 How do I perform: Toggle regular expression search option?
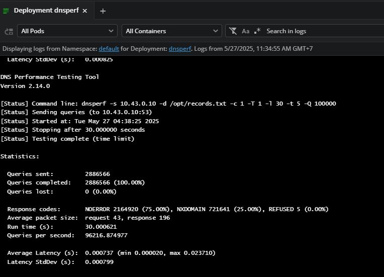pos(257,31)
